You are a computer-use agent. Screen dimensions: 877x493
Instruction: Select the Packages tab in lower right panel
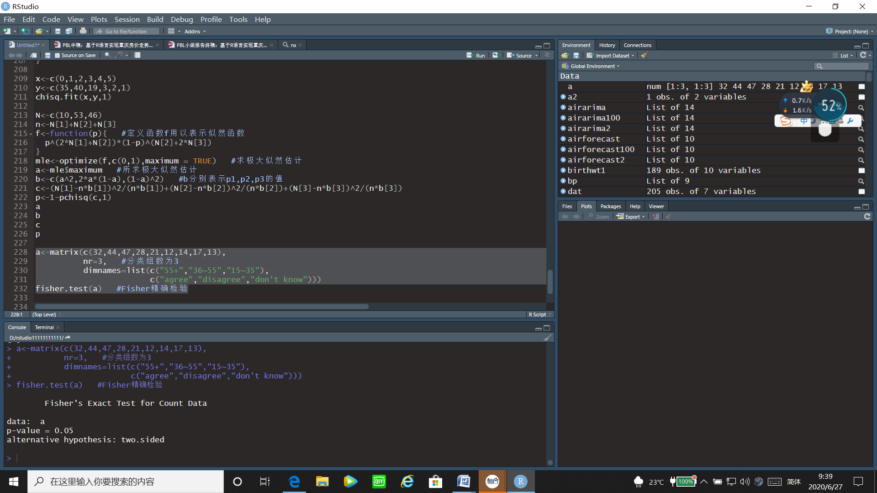(x=610, y=206)
